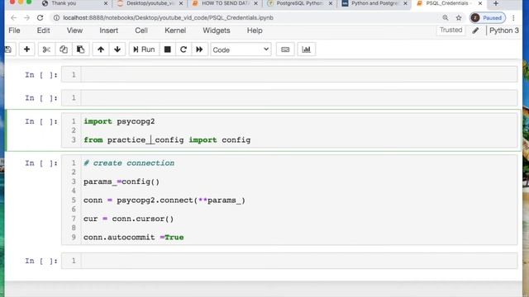Close the PostgreSQL Python tab
The height and width of the screenshot is (297, 529).
click(x=331, y=3)
